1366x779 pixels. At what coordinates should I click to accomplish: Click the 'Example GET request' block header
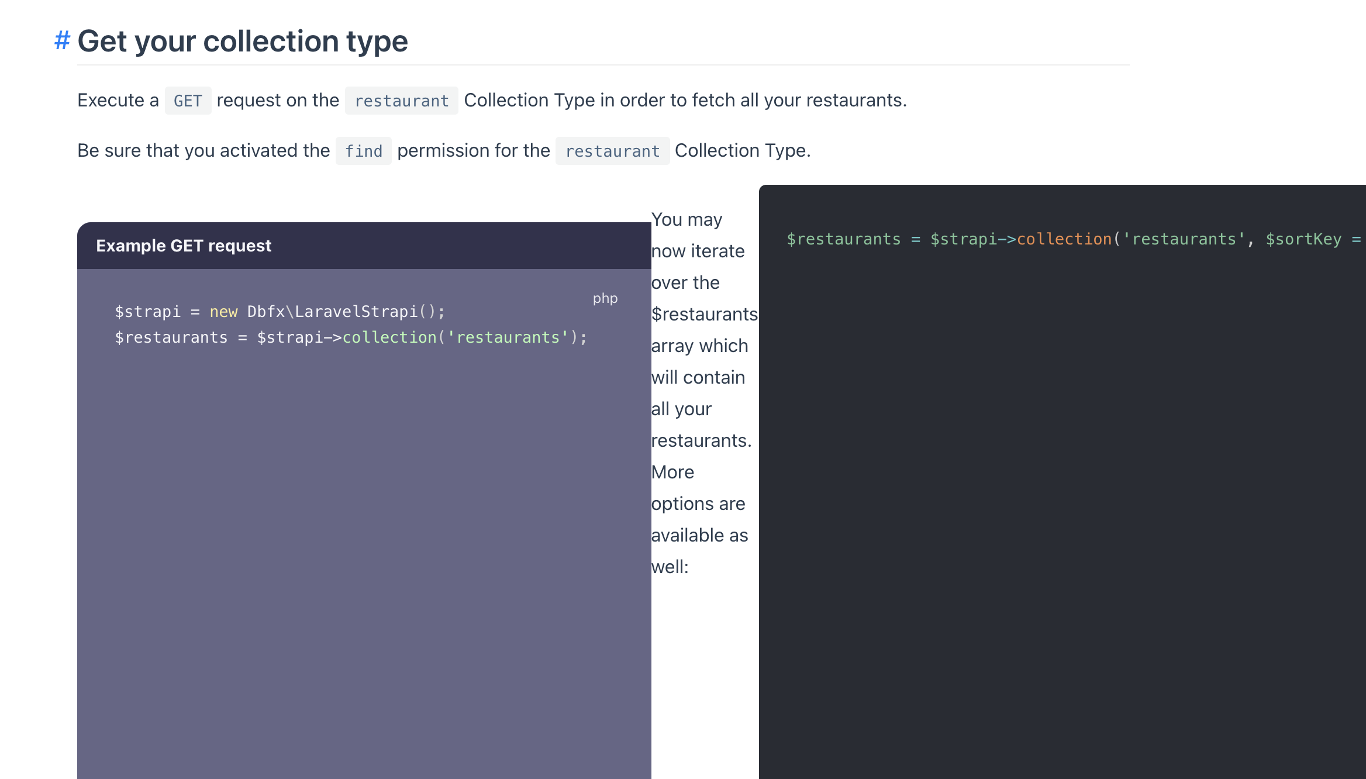click(184, 246)
